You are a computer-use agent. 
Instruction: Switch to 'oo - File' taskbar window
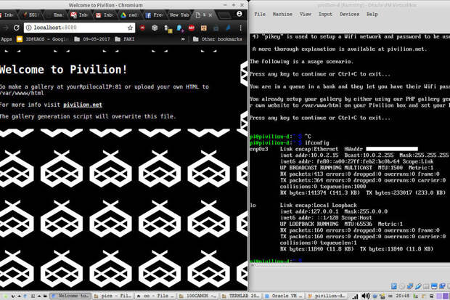pos(156,296)
